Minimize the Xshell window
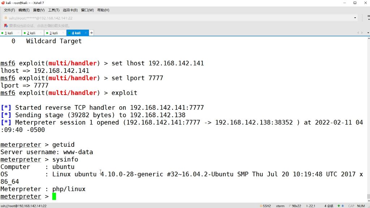The width and height of the screenshot is (370, 208). pyautogui.click(x=344, y=3)
